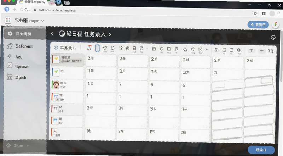Click the C icon beside the table grid icon
Screen dimensions: 283x156
tap(161, 49)
